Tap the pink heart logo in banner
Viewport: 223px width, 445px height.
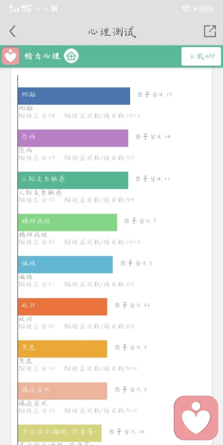pyautogui.click(x=11, y=56)
